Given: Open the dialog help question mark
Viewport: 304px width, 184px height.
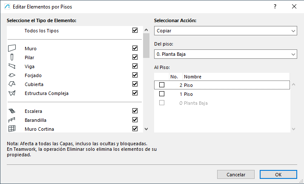Looking at the screenshot, I should point(275,6).
